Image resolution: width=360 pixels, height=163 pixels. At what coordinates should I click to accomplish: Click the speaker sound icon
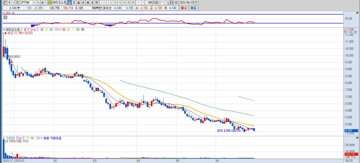click(x=43, y=3)
